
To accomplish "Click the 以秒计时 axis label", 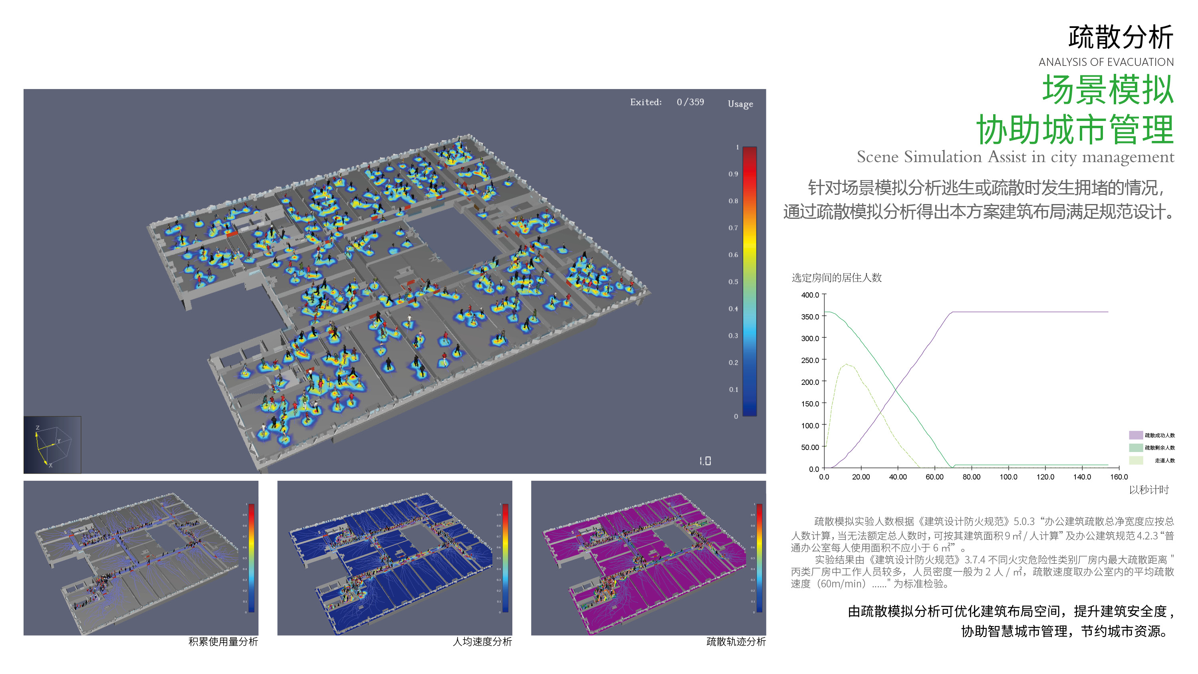I will pos(1149,490).
